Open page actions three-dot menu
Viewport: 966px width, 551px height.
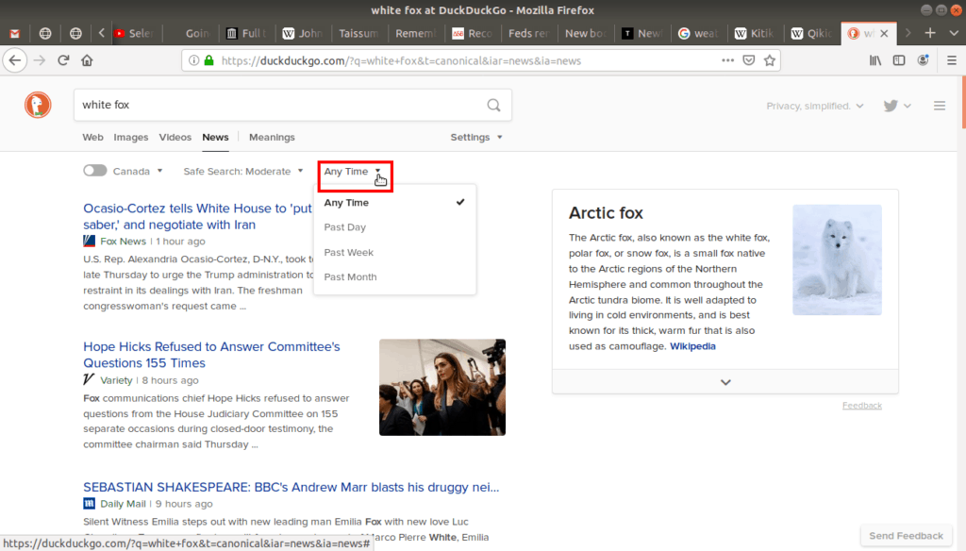[727, 60]
